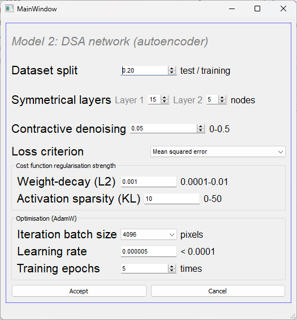Image resolution: width=297 pixels, height=320 pixels.
Task: Click the 'test / training' label
Action: (205, 71)
